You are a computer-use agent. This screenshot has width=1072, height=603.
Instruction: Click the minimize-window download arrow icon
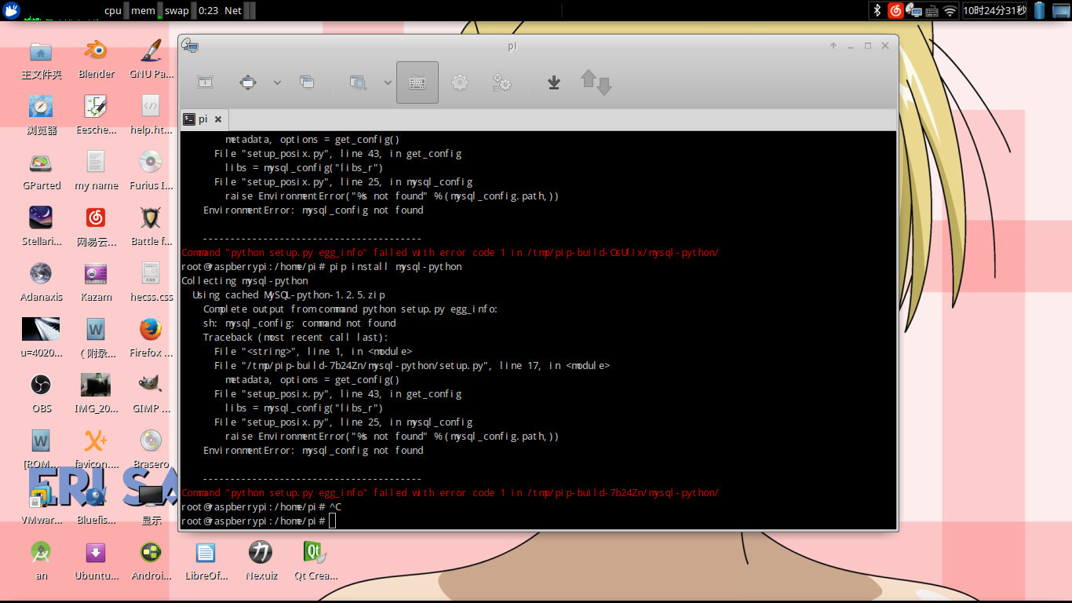554,82
